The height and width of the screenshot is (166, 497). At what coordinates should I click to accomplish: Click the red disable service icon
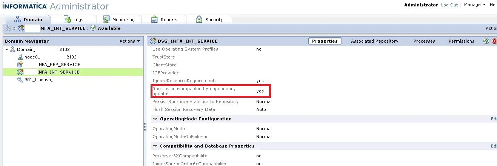click(x=494, y=41)
